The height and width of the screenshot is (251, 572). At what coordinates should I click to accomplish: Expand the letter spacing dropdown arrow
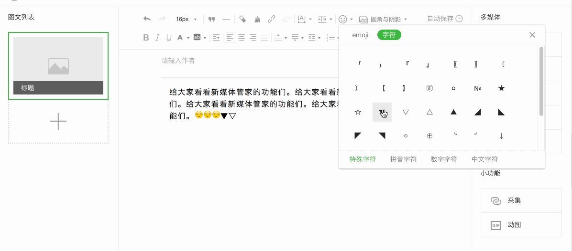pyautogui.click(x=310, y=19)
